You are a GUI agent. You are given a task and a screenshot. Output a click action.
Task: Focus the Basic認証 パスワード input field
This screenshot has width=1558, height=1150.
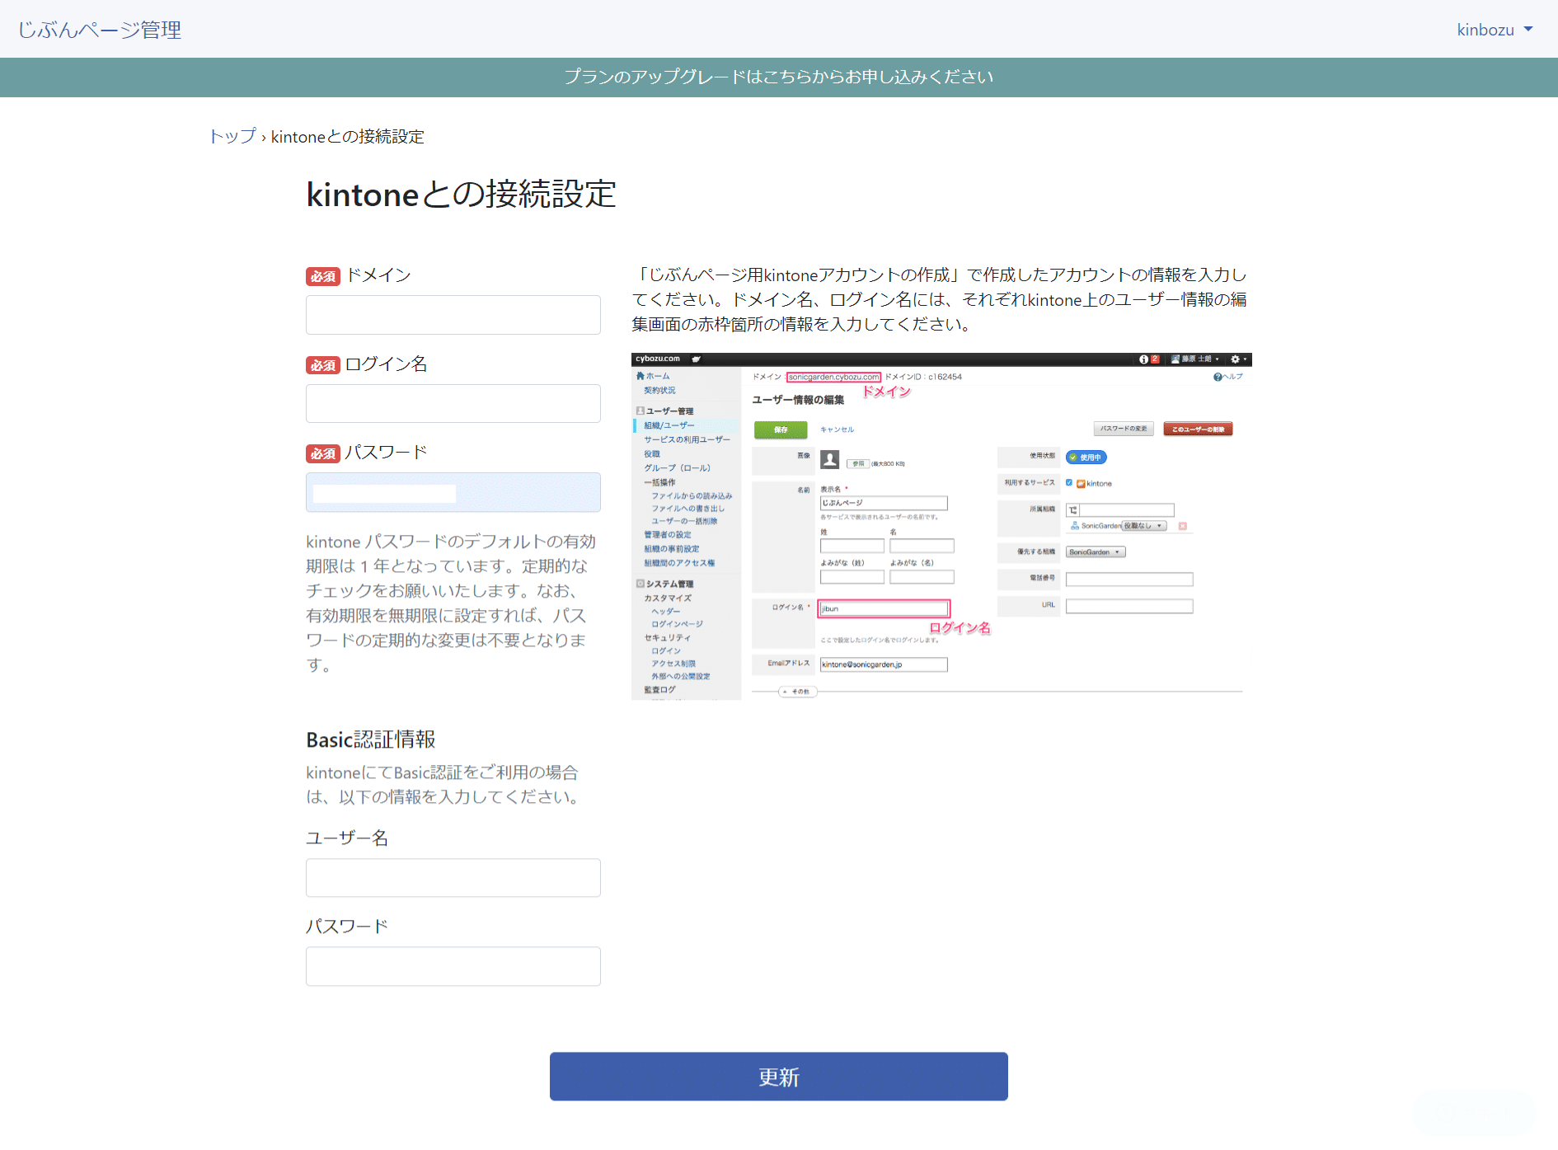click(x=453, y=966)
